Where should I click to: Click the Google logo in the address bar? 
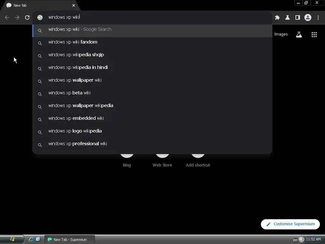click(x=40, y=17)
